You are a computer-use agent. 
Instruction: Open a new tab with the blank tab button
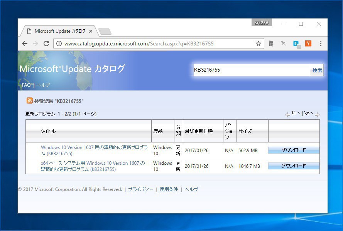pos(105,32)
